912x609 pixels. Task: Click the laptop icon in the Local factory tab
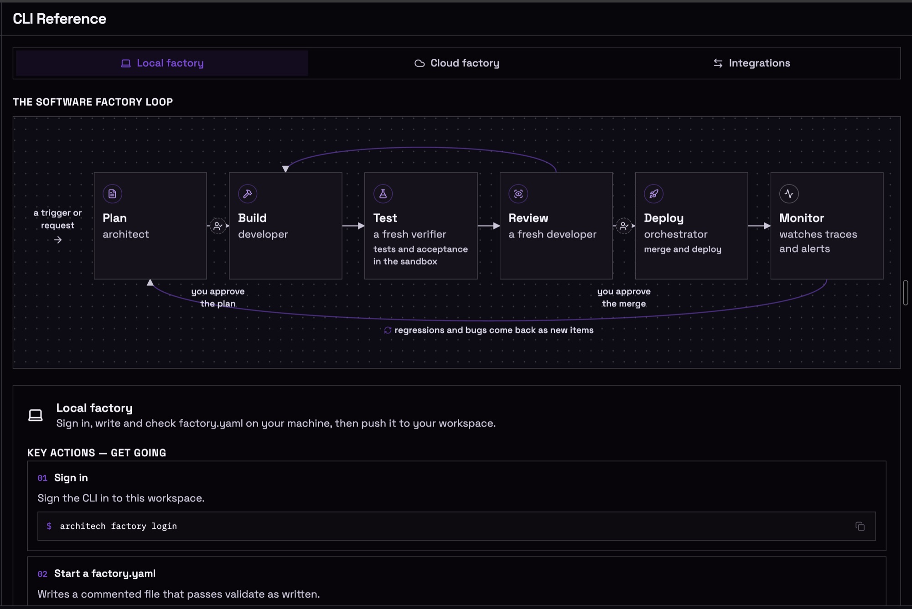tap(126, 63)
